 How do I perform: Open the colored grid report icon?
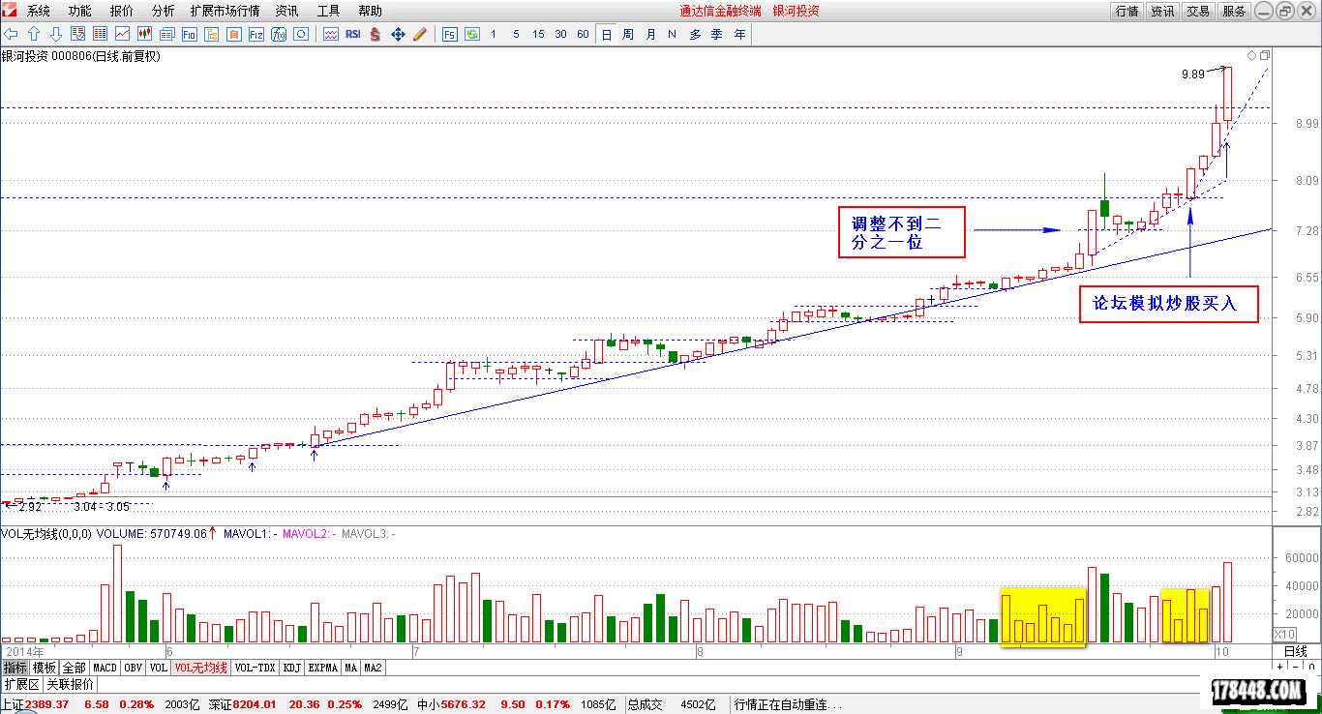coord(100,34)
